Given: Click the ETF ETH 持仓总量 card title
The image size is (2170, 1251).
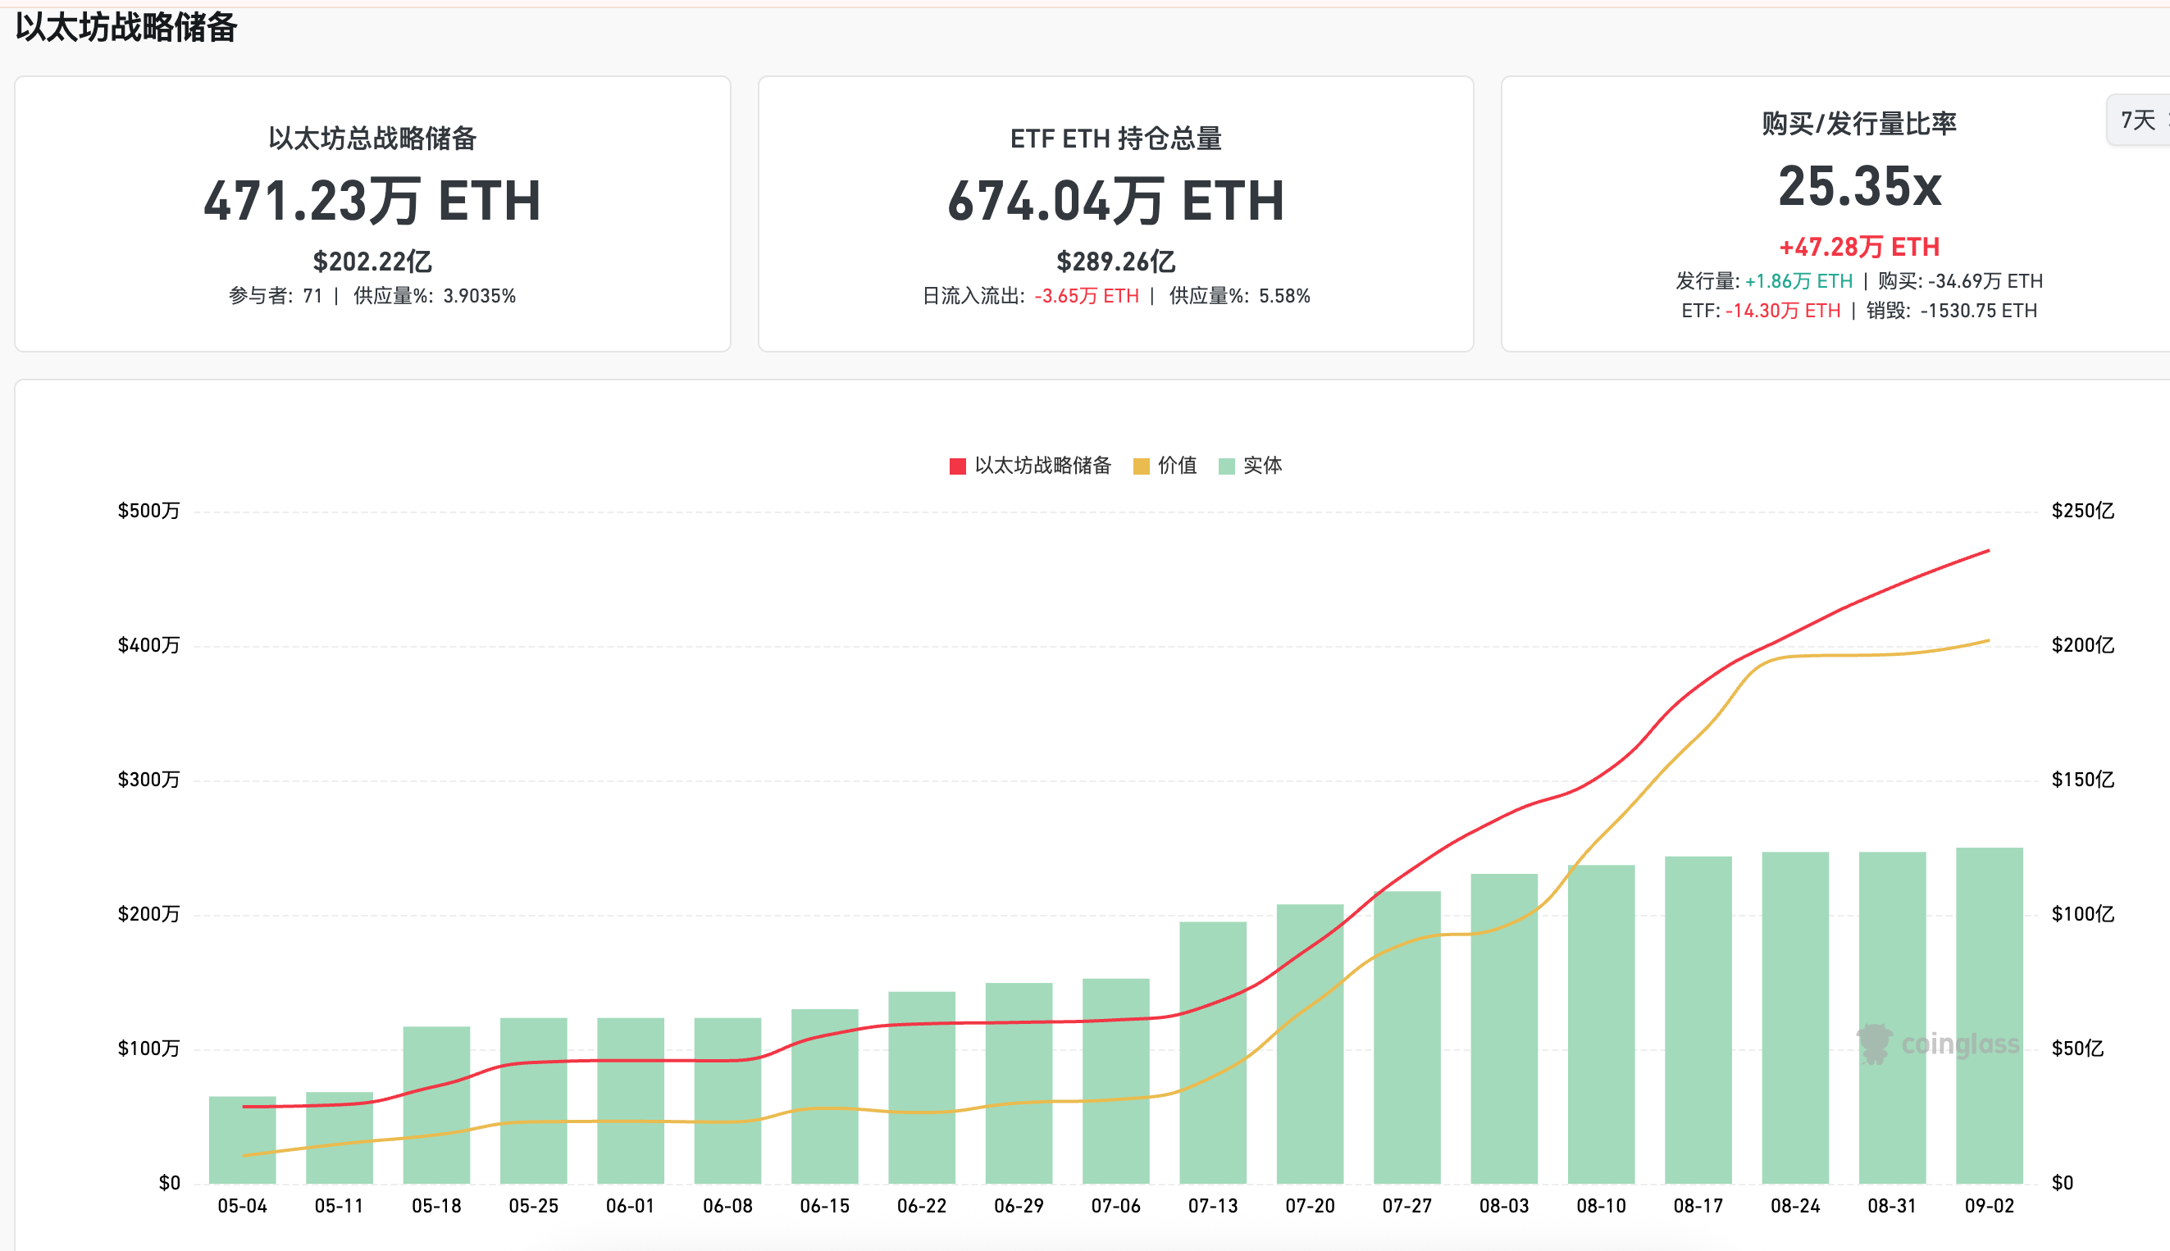Looking at the screenshot, I should 1115,139.
